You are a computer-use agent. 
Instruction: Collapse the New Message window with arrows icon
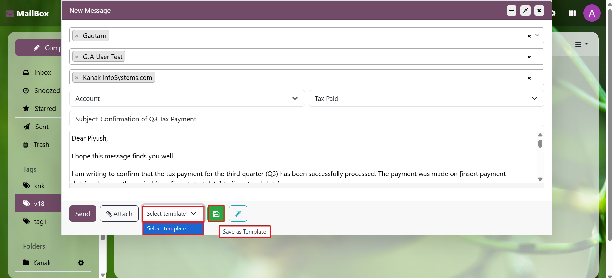[525, 11]
